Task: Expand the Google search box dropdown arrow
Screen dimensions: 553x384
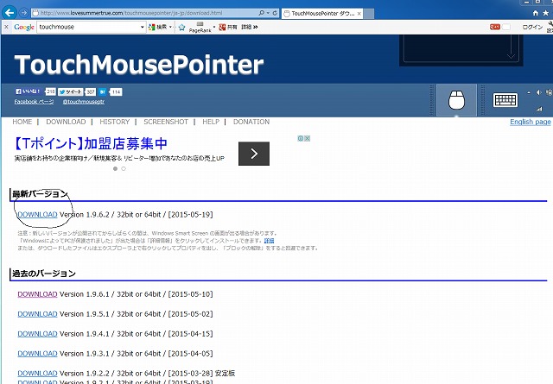Action: pos(142,27)
